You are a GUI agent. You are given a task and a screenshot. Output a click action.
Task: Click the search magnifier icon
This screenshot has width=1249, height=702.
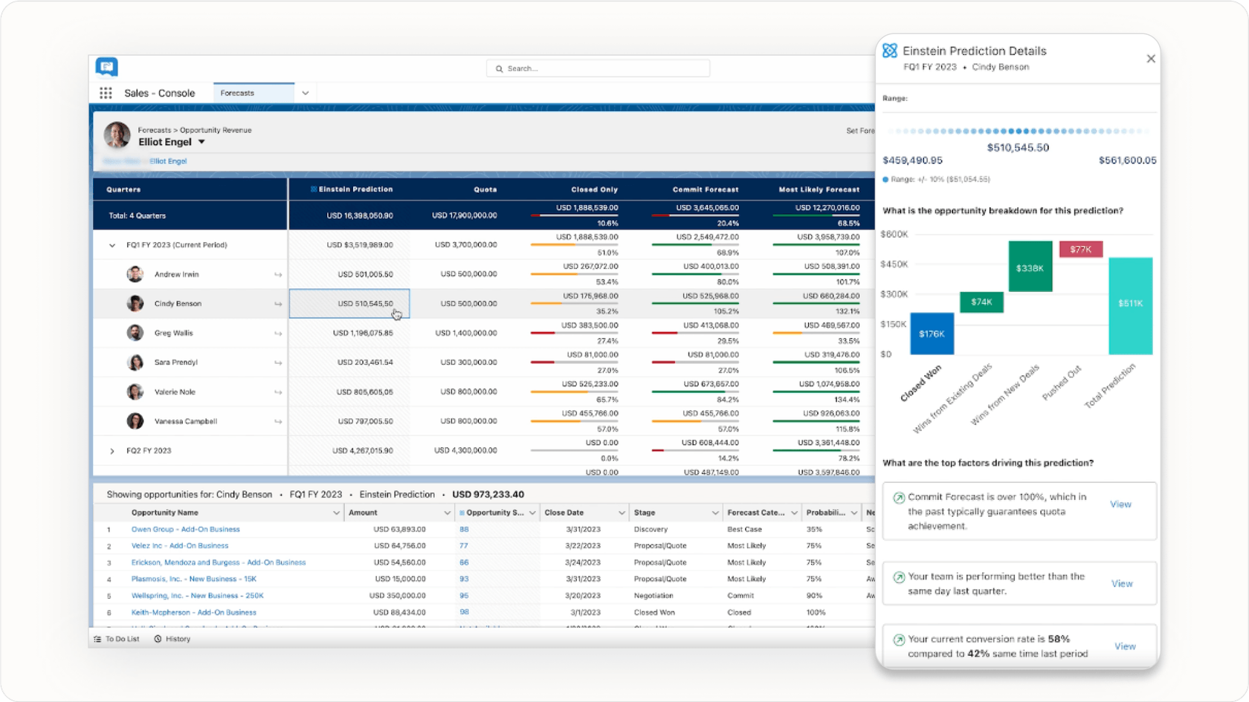click(x=500, y=68)
